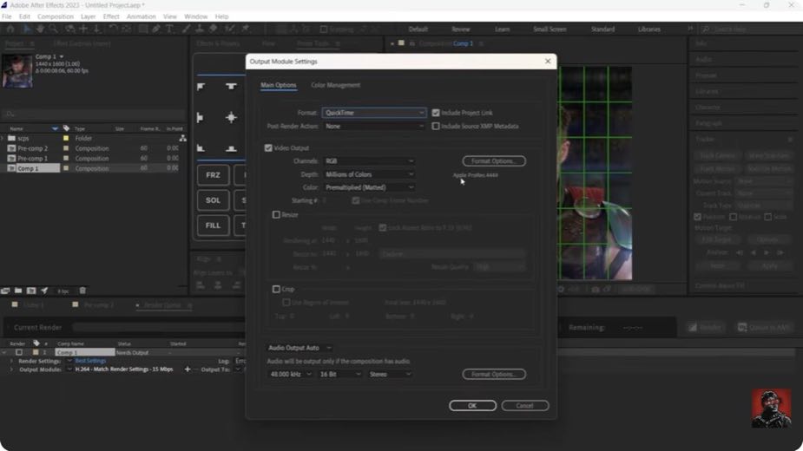
Task: Select the Home icon in toolbar
Action: pos(10,29)
